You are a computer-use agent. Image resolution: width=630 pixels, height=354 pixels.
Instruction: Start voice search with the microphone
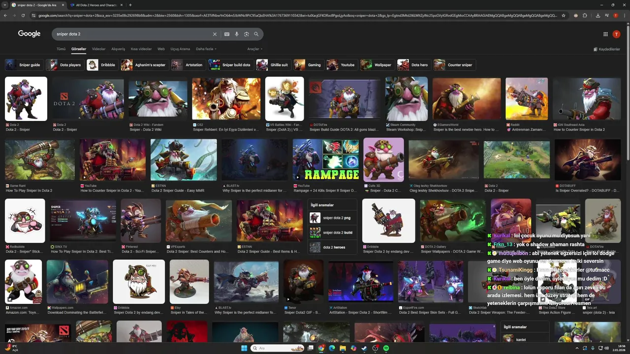coord(237,34)
